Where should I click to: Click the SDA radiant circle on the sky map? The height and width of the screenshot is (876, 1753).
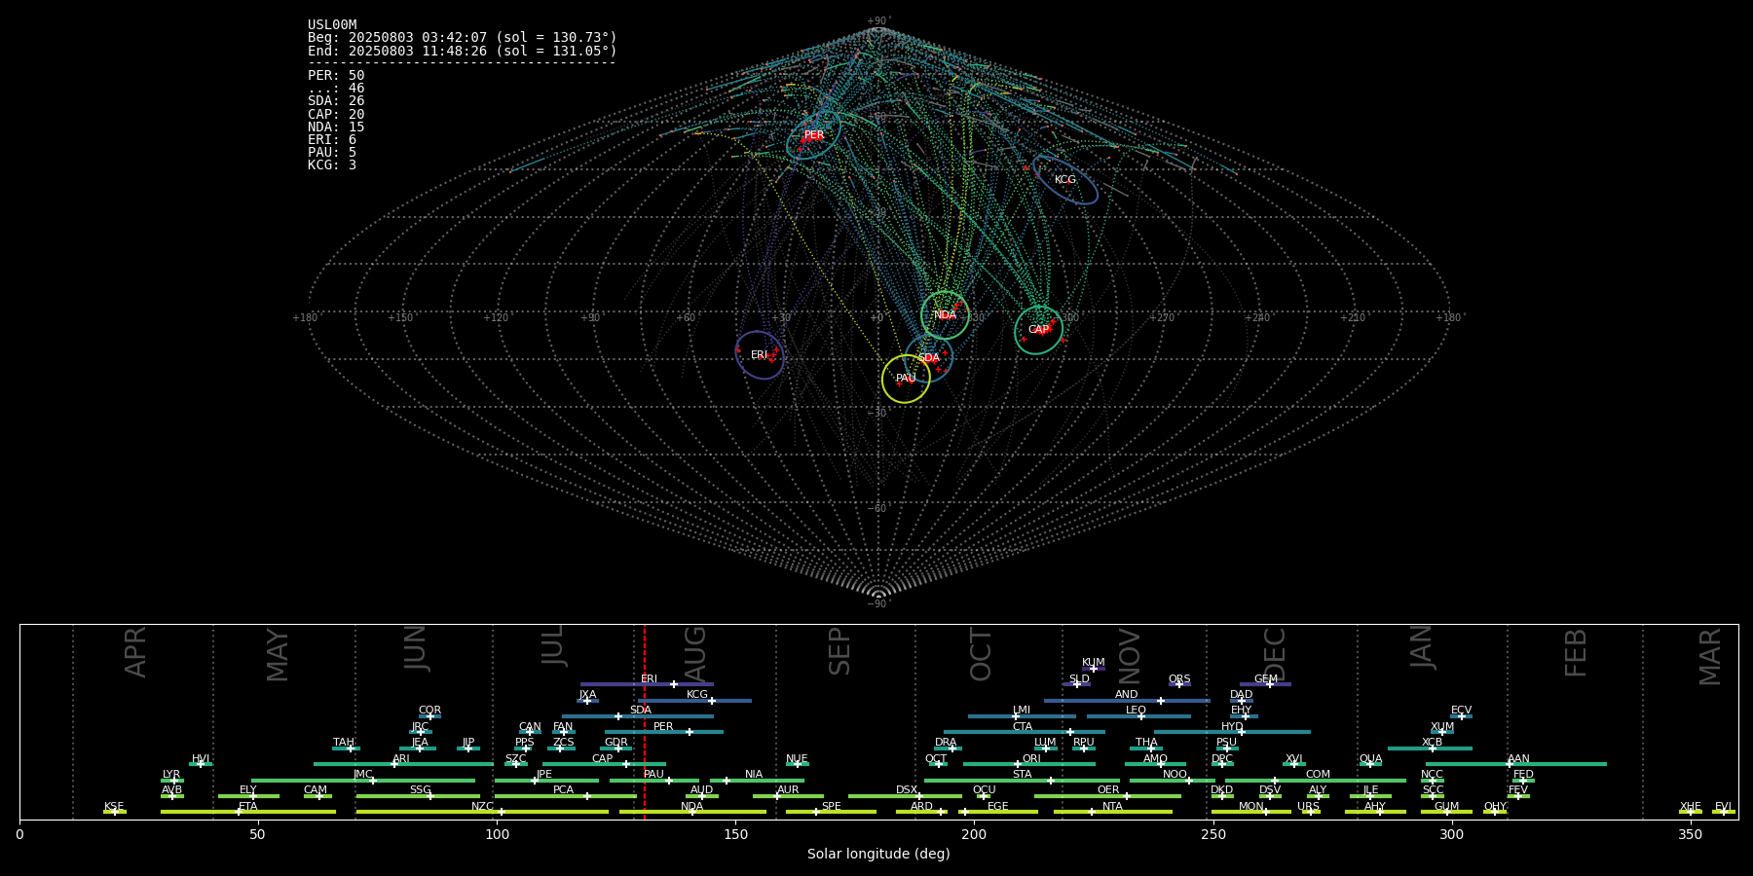pyautogui.click(x=929, y=358)
